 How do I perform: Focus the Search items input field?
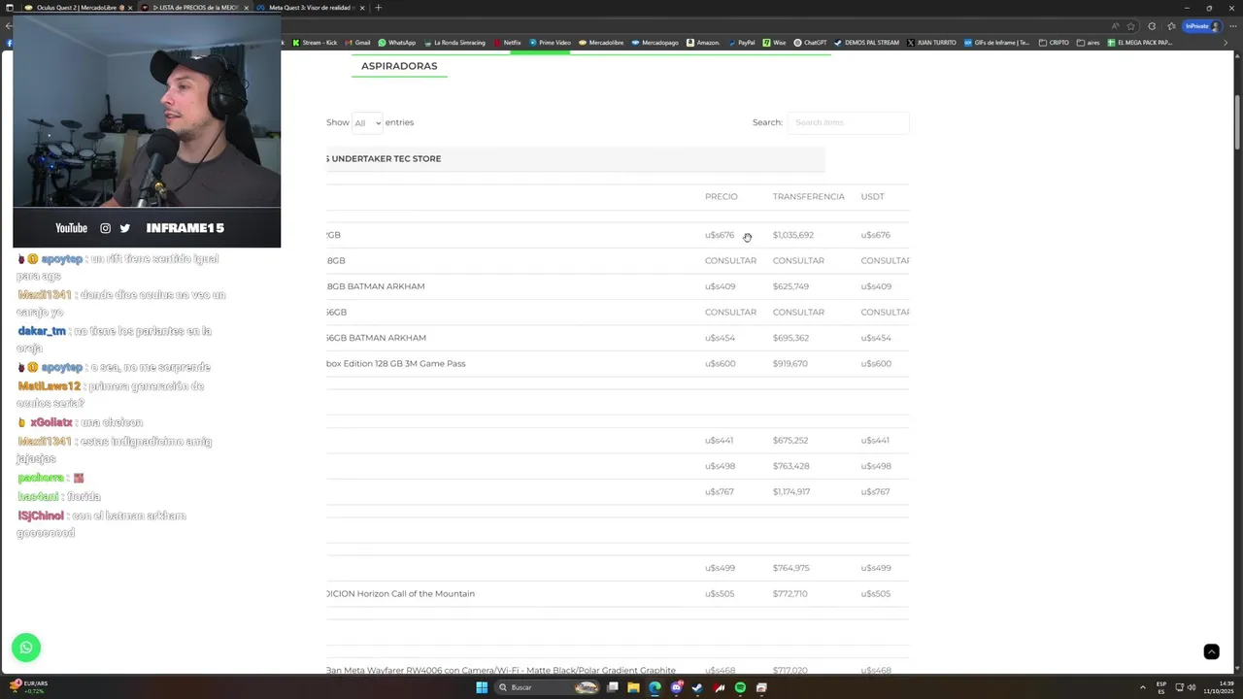(x=848, y=122)
